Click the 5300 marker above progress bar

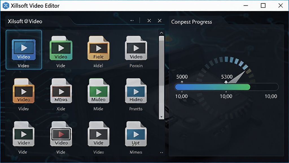pos(227,77)
